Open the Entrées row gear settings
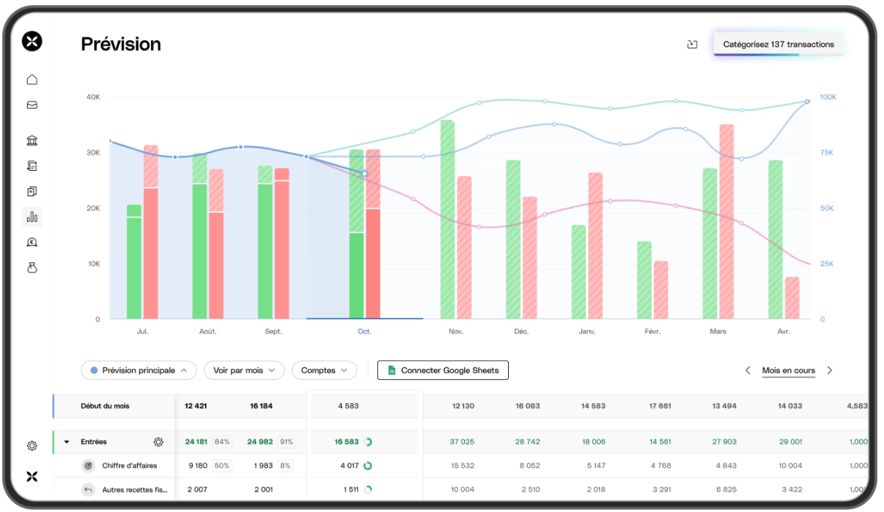The width and height of the screenshot is (884, 512). (x=158, y=442)
